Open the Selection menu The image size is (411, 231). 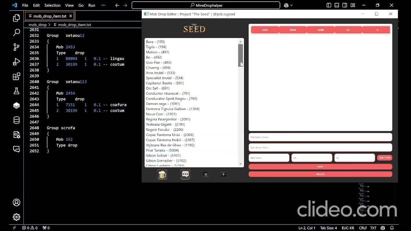52,5
